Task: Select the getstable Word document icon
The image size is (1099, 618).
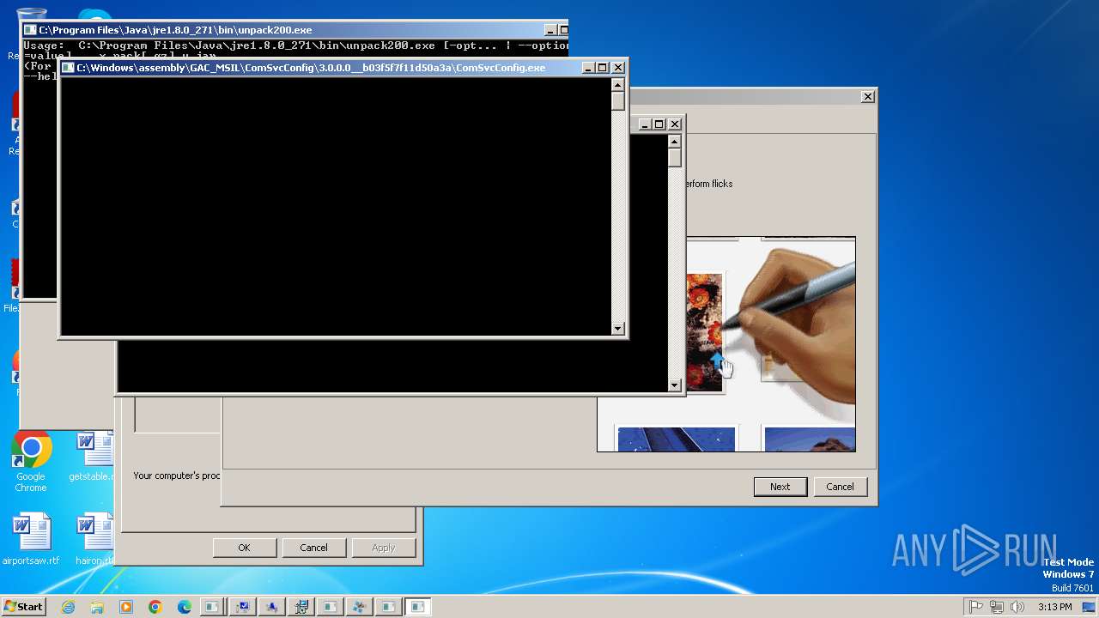Action: pyautogui.click(x=92, y=457)
